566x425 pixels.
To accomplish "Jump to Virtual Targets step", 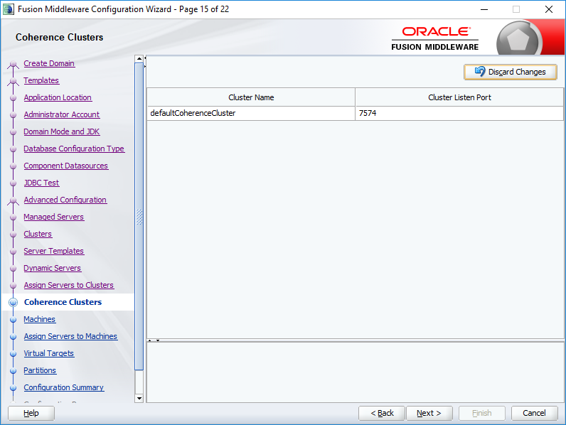I will [x=49, y=353].
